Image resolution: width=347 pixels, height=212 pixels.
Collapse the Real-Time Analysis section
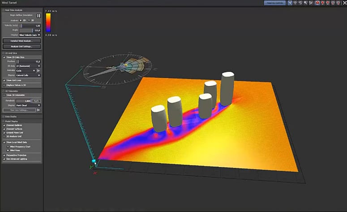(x=2, y=10)
